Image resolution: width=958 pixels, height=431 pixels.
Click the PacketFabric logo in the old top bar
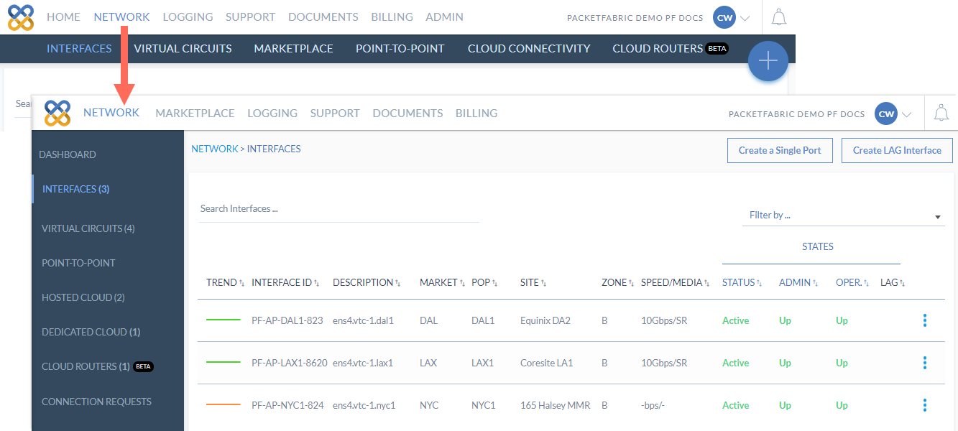click(22, 17)
